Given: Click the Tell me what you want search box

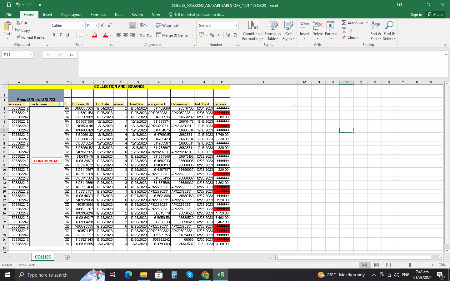Looking at the screenshot, I should [197, 15].
